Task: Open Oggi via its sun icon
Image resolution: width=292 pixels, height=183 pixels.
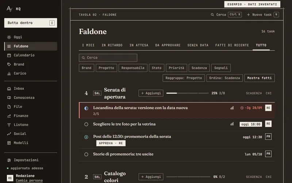Action: point(9,37)
